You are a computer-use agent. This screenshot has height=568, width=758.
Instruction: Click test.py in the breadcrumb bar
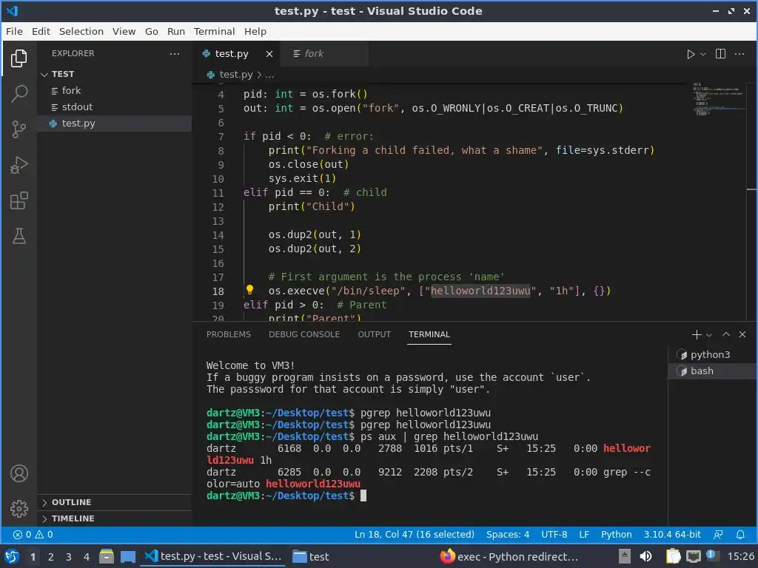pos(236,75)
